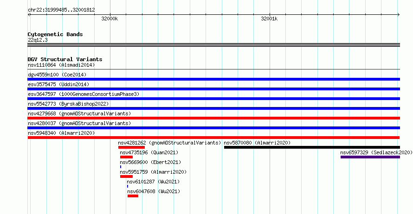Open the dgv4559n100 (Coe2014) label
Viewport: 413px width, 214px height.
click(57, 75)
